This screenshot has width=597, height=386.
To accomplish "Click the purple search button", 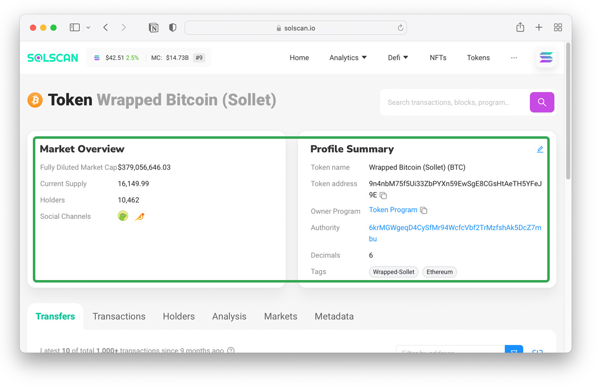I will coord(542,102).
